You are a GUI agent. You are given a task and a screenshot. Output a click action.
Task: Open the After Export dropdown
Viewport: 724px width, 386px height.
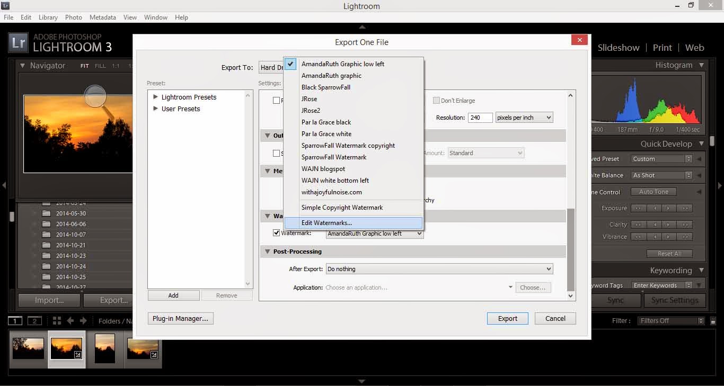[x=439, y=269]
